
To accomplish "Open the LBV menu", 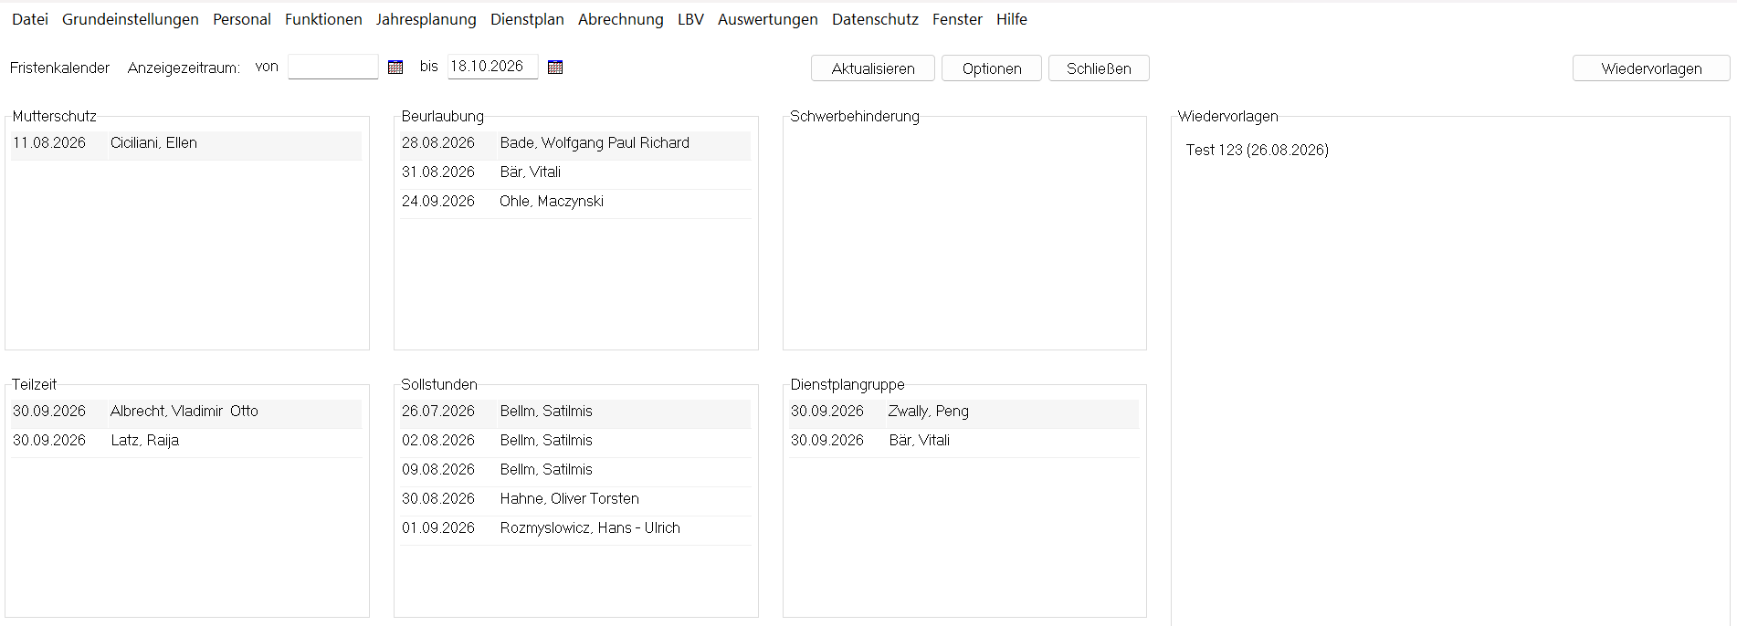I will (x=690, y=19).
